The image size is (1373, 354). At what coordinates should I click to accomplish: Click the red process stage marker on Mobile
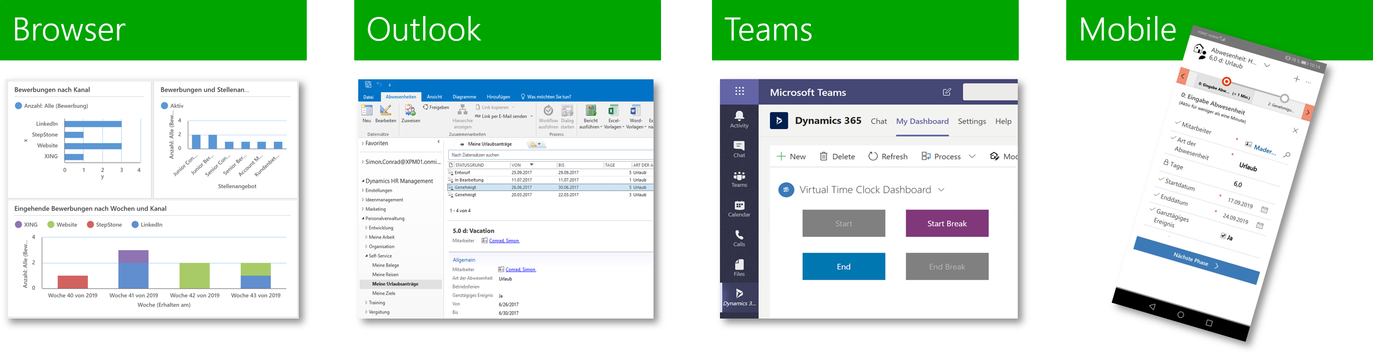[1227, 81]
